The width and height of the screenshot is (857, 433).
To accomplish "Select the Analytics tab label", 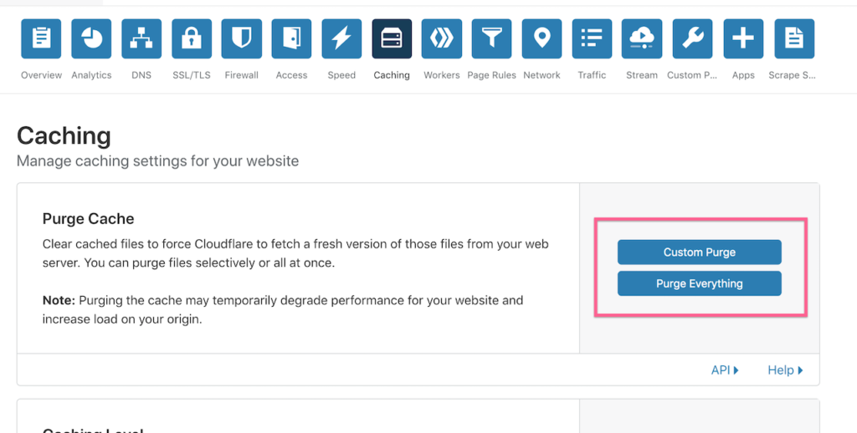I will coord(91,75).
